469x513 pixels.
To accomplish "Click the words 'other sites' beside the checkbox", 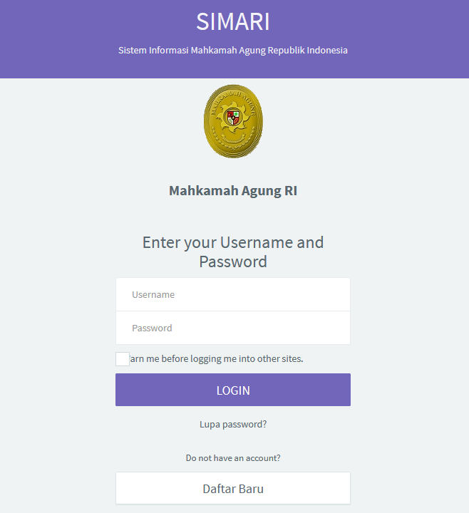I will (x=280, y=359).
